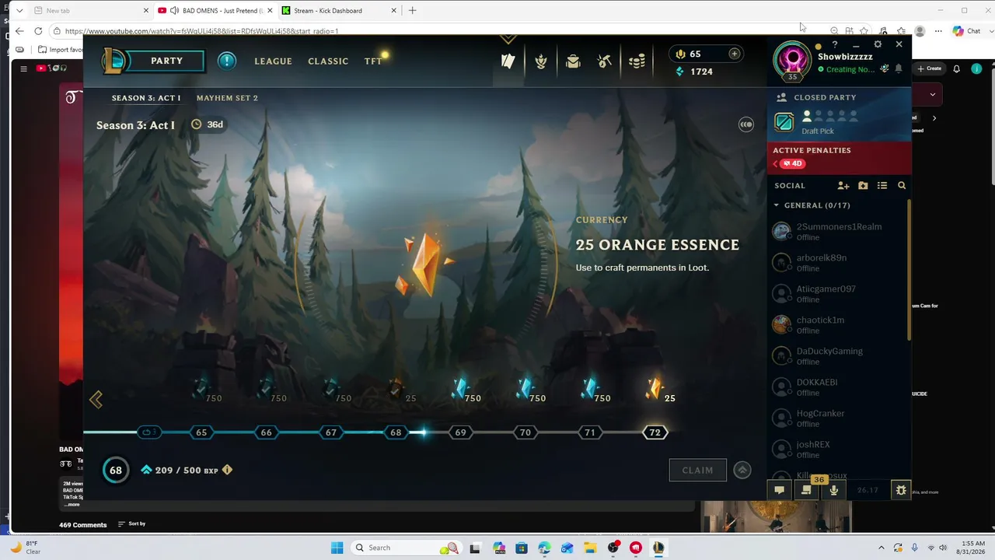The image size is (995, 560).
Task: Click level 70 marker on pass track
Action: tap(525, 432)
